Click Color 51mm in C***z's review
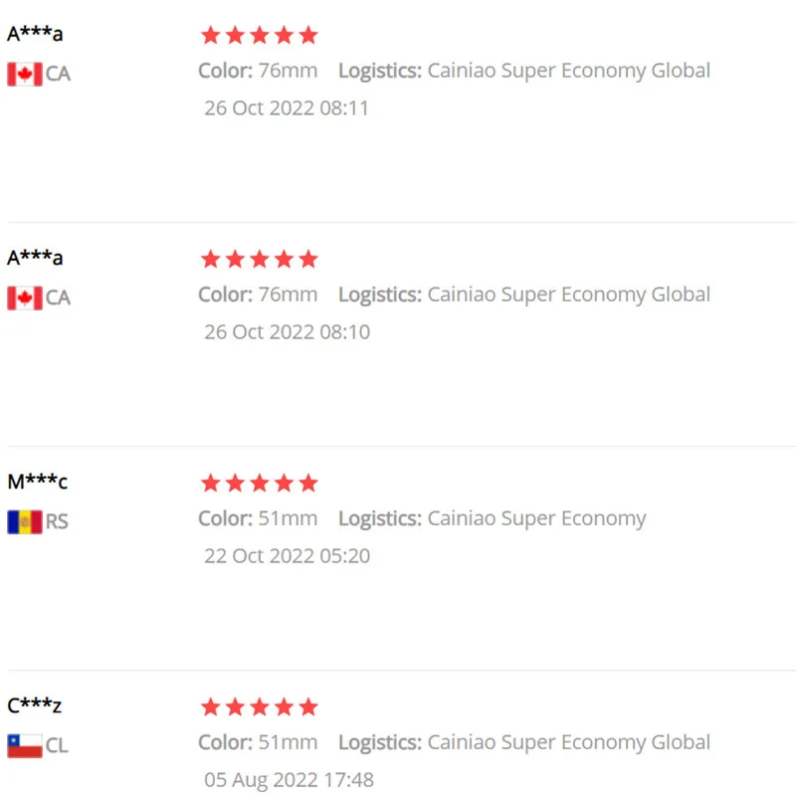 point(258,742)
